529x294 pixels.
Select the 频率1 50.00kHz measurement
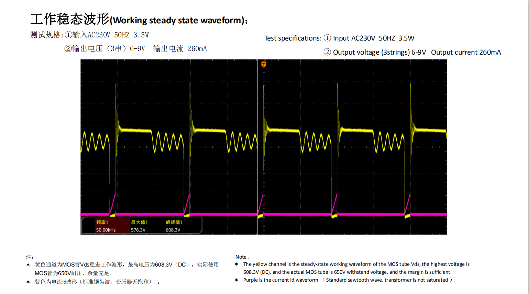pyautogui.click(x=106, y=226)
